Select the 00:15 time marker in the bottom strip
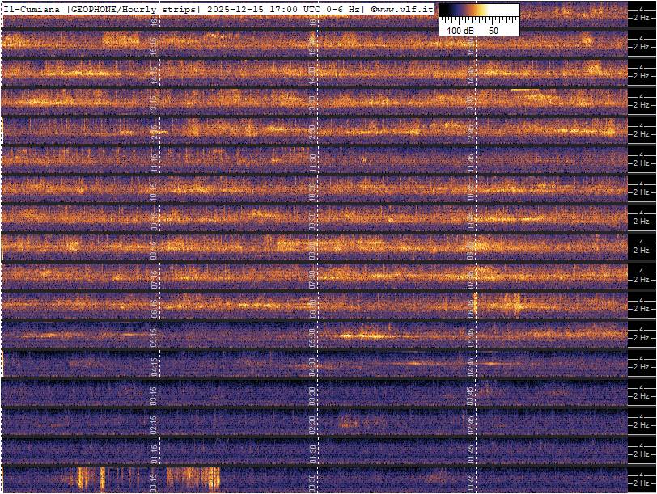This screenshot has width=657, height=494. pyautogui.click(x=154, y=482)
